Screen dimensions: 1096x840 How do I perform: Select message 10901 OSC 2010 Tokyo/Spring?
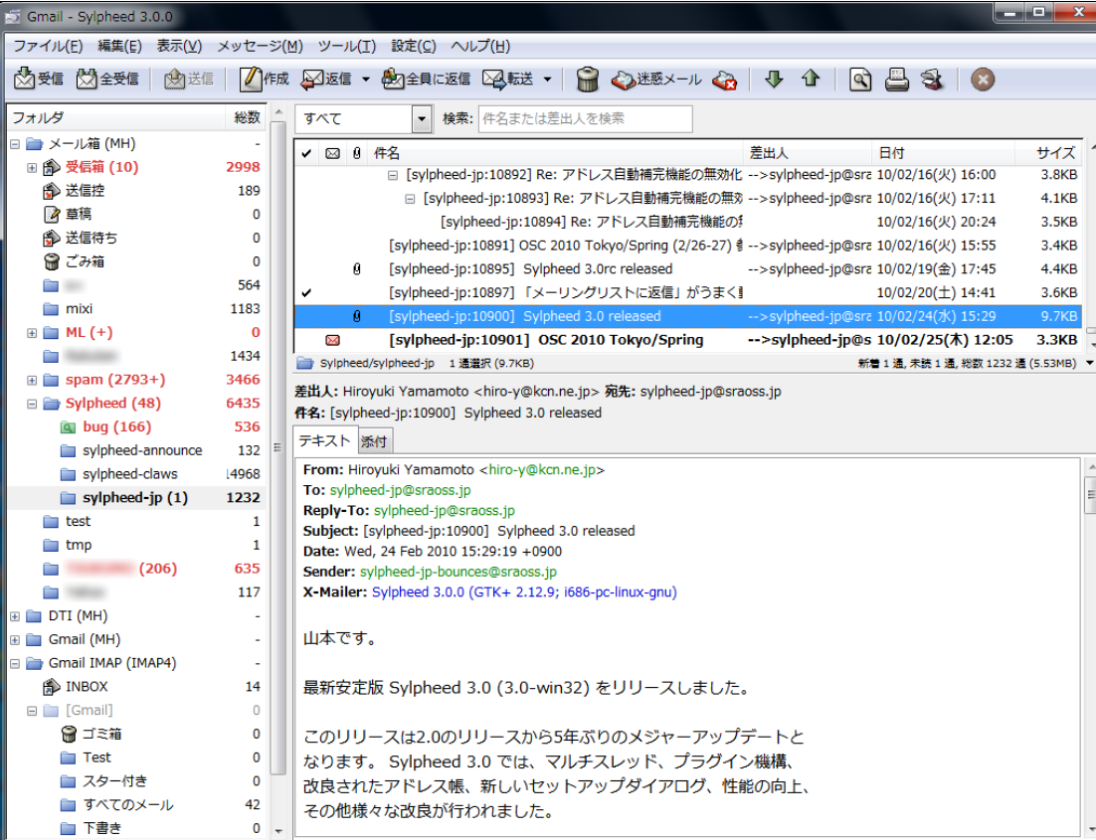coord(688,340)
